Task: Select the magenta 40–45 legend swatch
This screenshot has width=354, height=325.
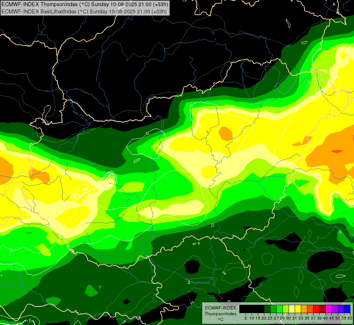Action: [x=329, y=309]
